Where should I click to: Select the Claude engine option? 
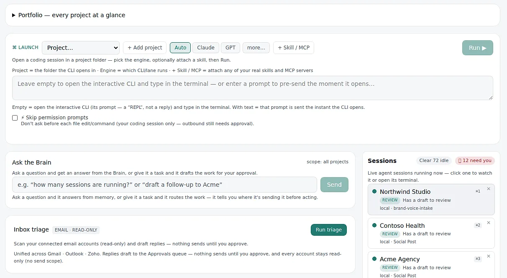click(206, 48)
